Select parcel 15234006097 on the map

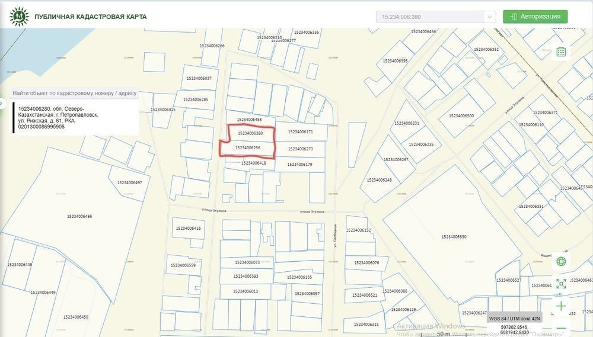(x=307, y=294)
